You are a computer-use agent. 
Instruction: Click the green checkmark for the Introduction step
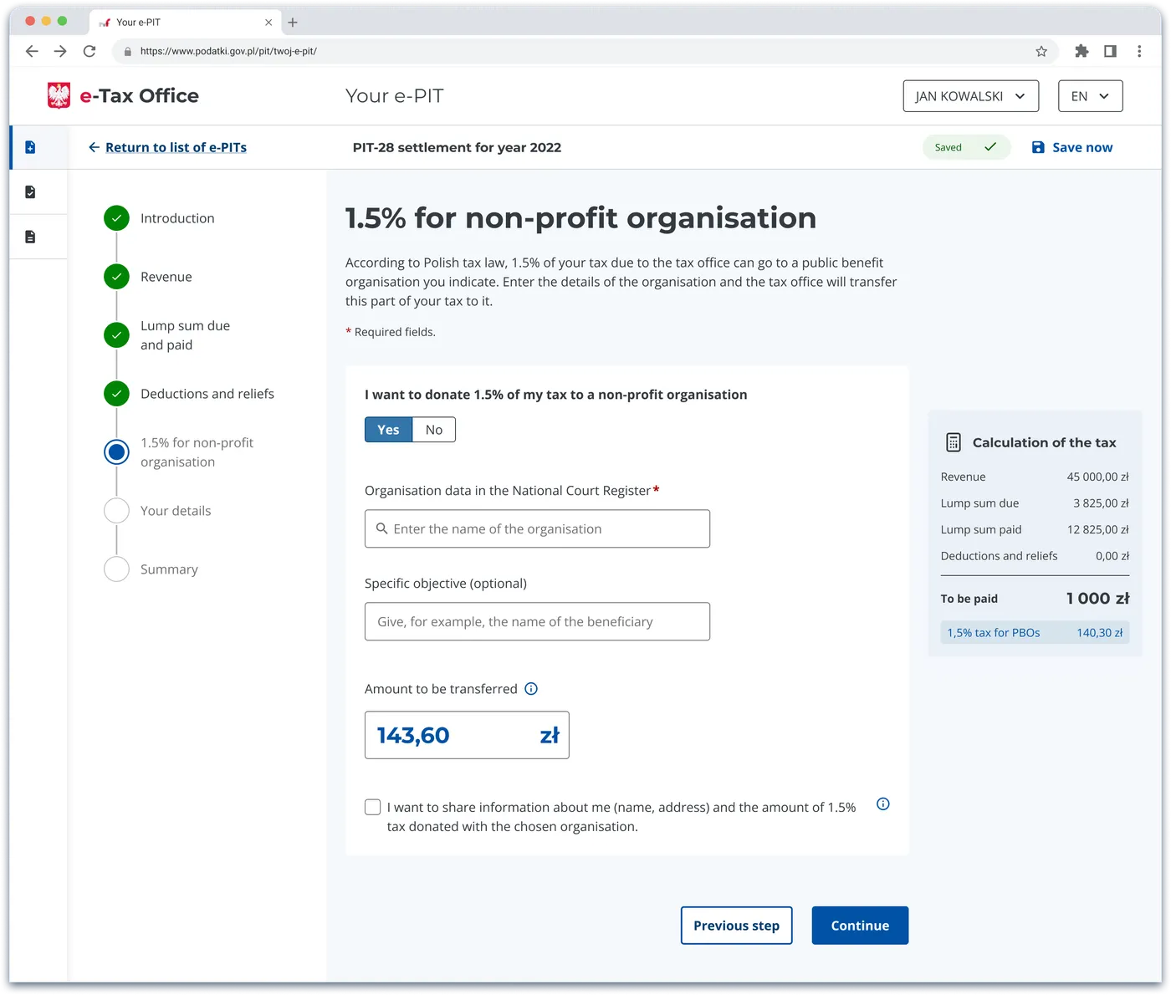click(116, 218)
